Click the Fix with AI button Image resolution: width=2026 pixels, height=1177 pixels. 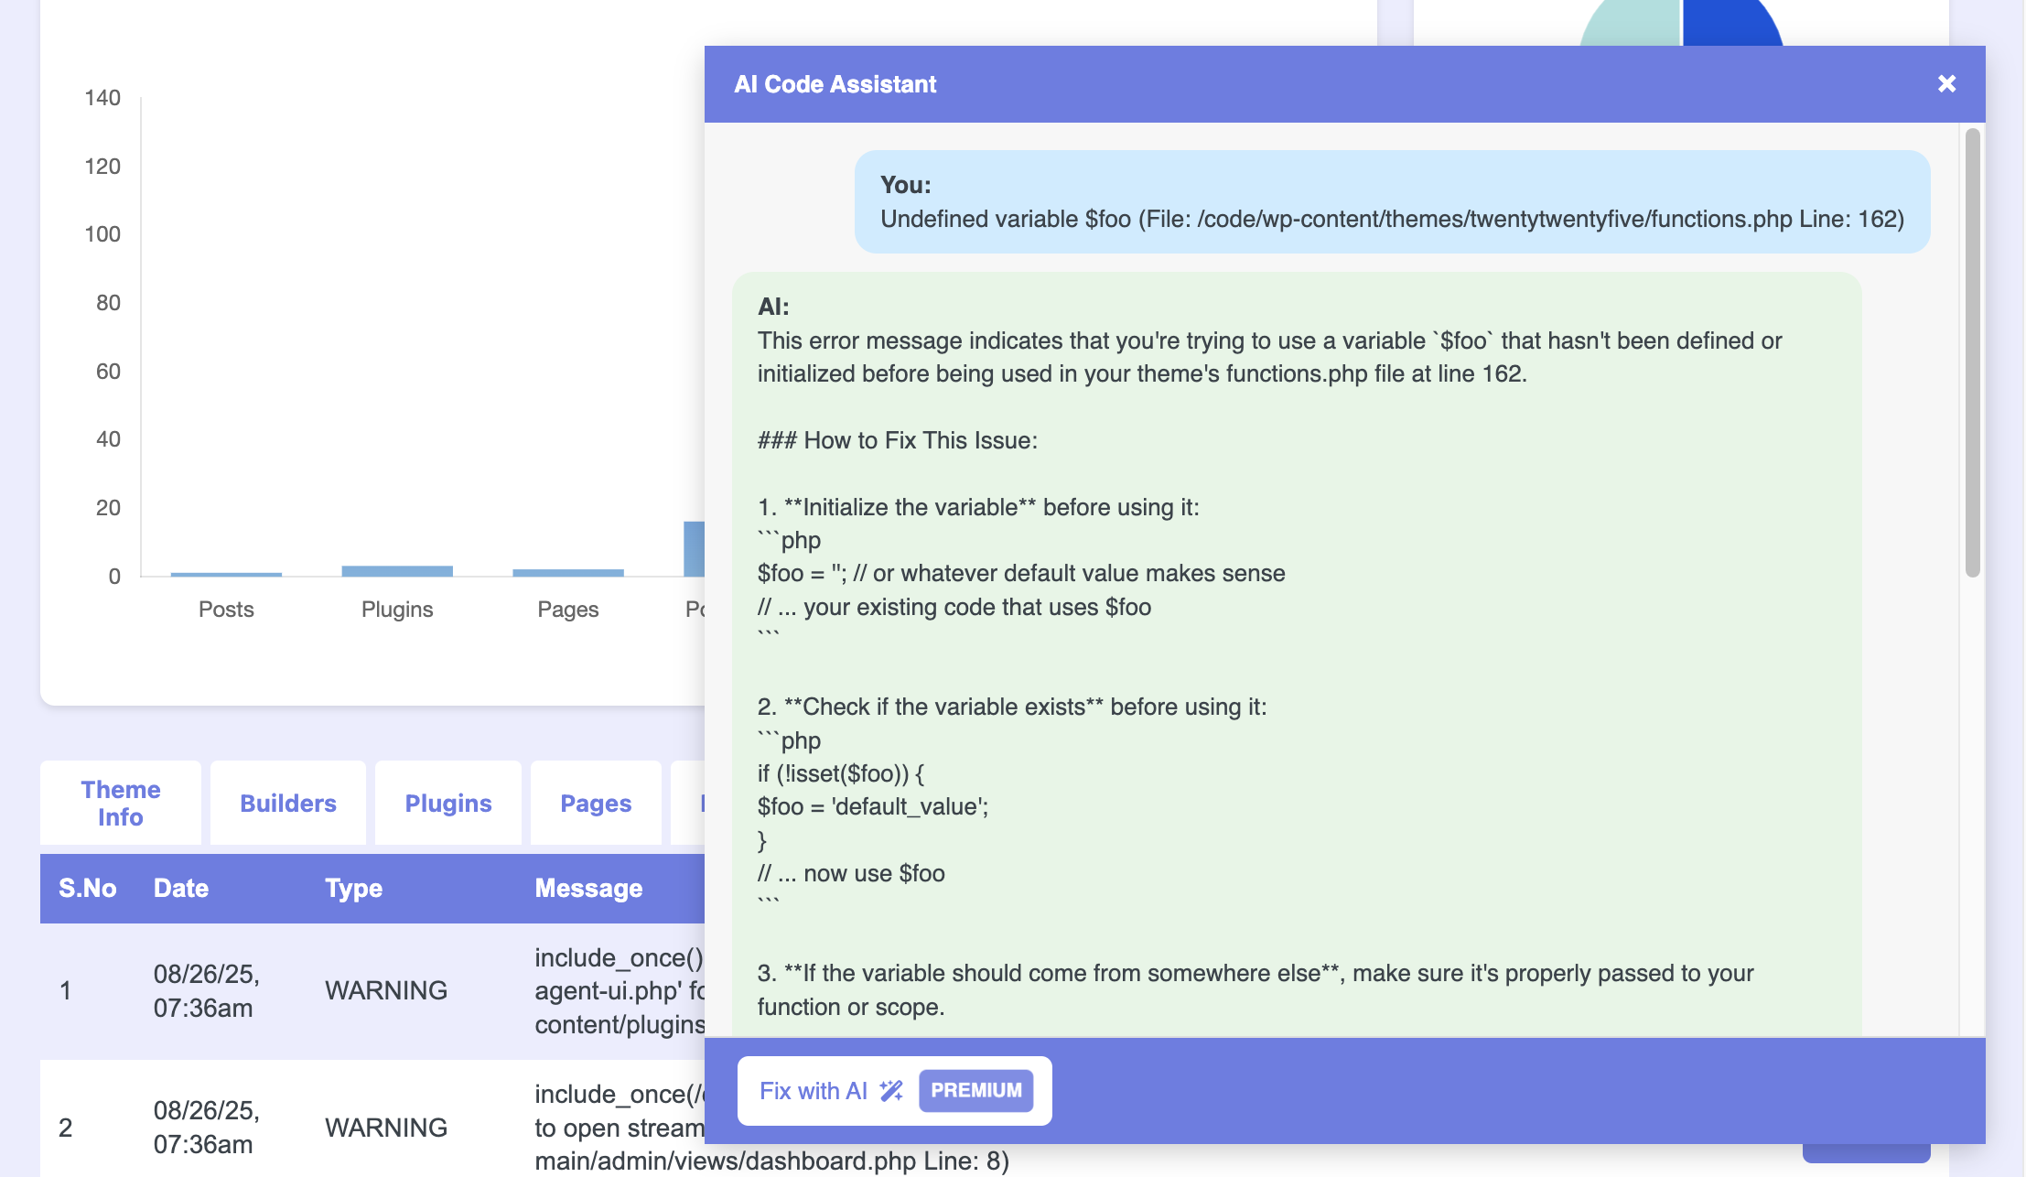point(894,1090)
